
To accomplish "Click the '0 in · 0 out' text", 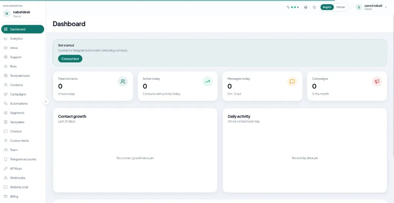I will (234, 94).
